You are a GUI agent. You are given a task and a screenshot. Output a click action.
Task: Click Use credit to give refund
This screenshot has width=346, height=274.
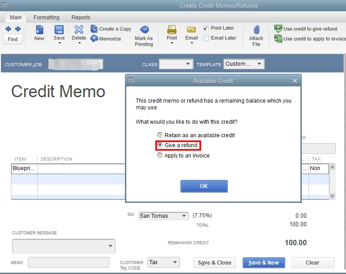click(x=305, y=29)
